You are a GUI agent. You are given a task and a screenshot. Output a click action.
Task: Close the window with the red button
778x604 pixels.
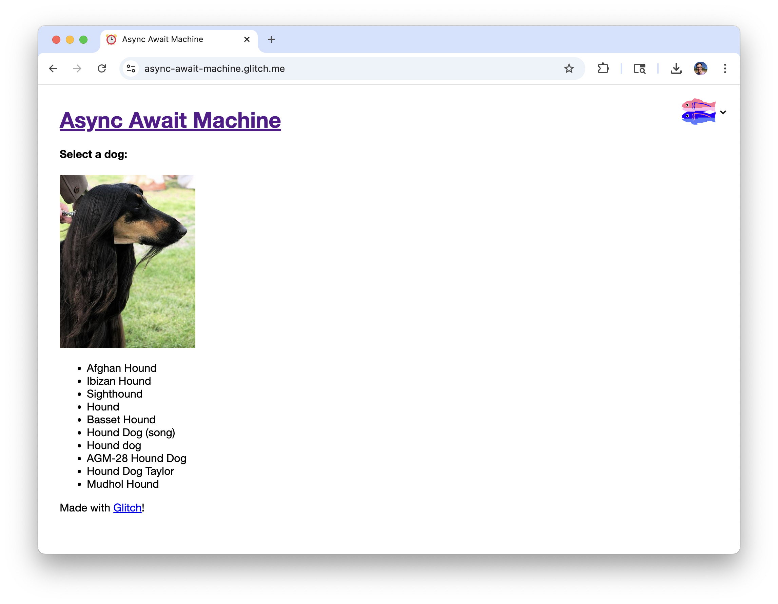coord(56,40)
